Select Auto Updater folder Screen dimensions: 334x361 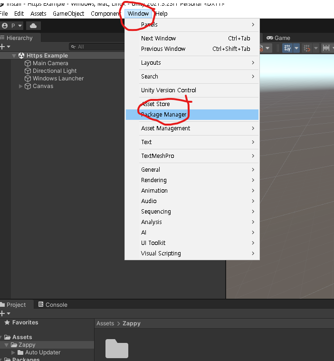[x=43, y=352]
